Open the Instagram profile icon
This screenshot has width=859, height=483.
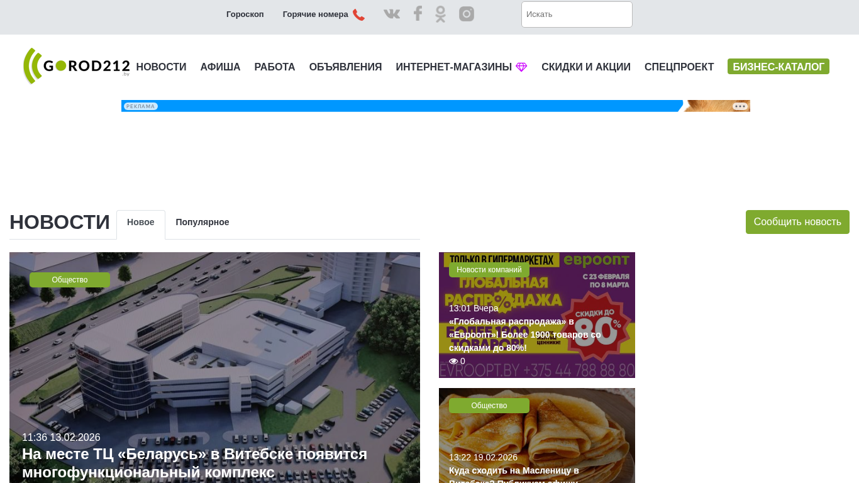click(467, 14)
